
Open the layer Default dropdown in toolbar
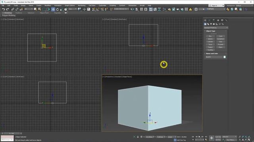point(212,9)
